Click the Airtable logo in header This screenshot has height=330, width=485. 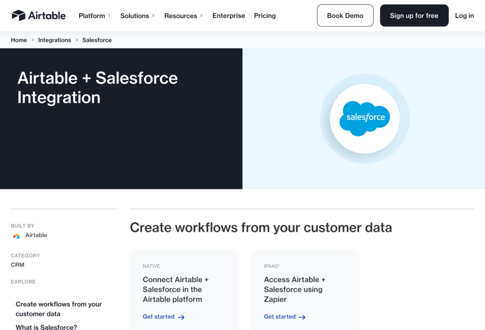39,16
